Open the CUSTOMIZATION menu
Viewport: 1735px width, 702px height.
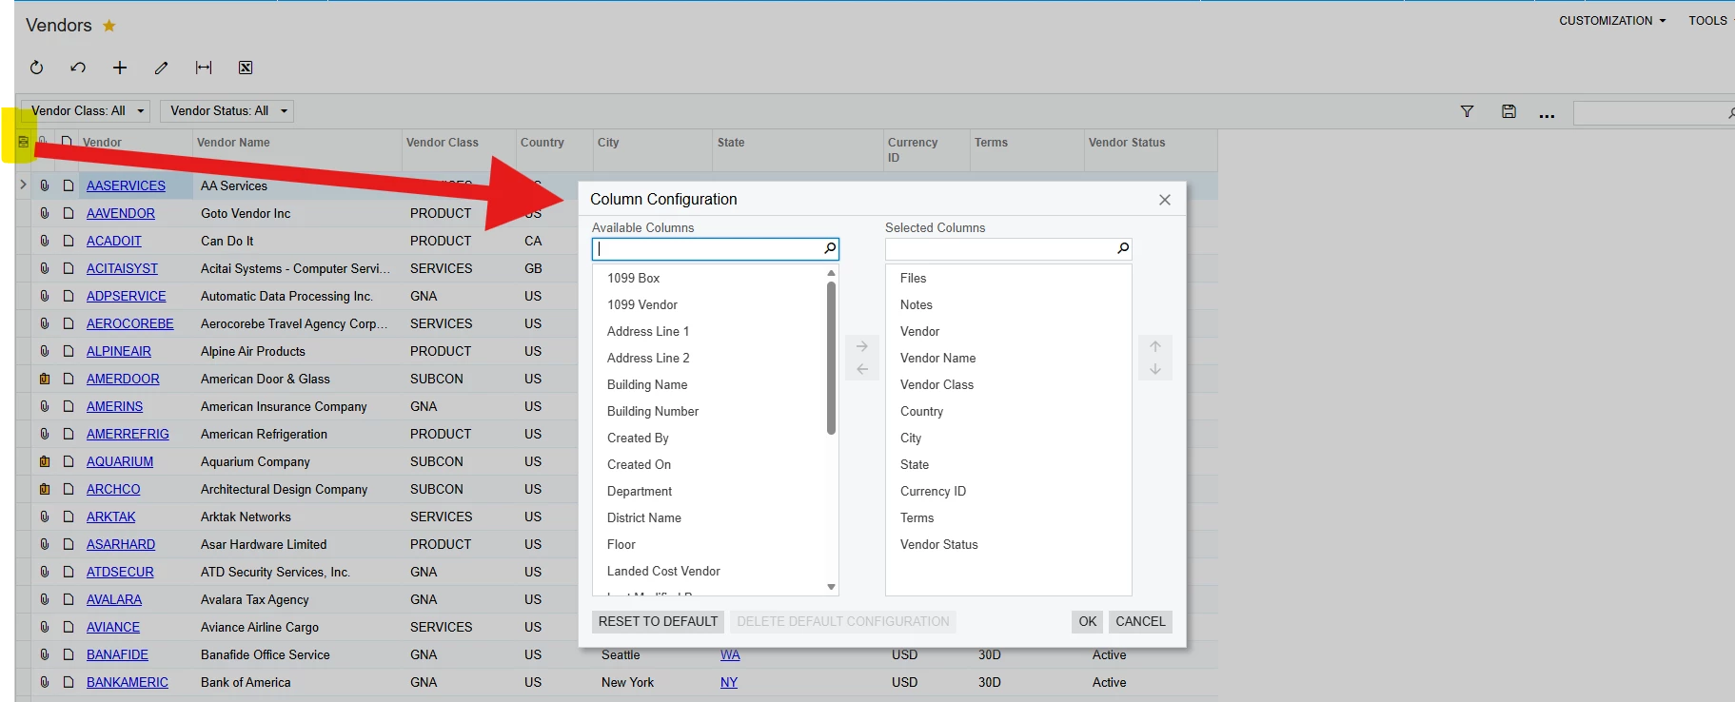click(x=1612, y=21)
